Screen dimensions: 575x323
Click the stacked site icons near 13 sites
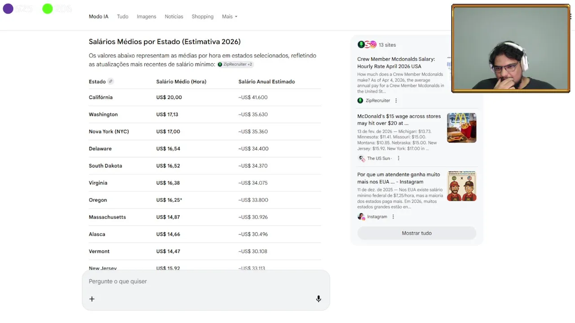(x=367, y=45)
